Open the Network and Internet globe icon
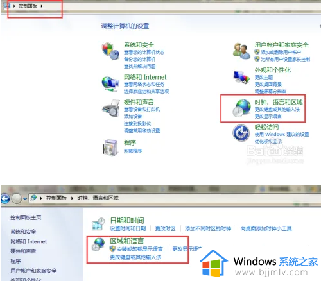Image resolution: width=321 pixels, height=281 pixels. pyautogui.click(x=110, y=84)
